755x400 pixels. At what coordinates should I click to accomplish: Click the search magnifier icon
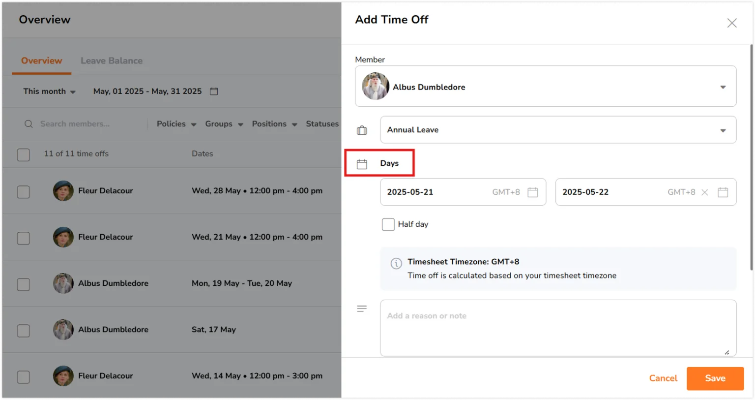(29, 124)
